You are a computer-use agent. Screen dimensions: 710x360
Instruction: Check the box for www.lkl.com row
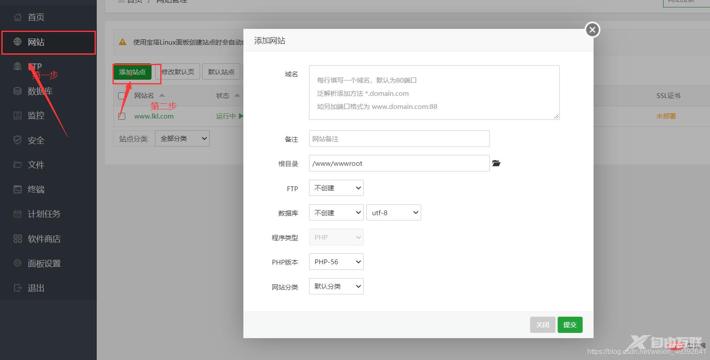[x=122, y=116]
